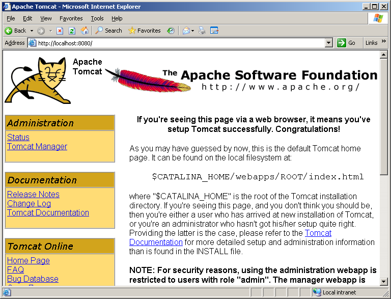Open the Help menu
This screenshot has width=391, height=299.
click(x=117, y=18)
